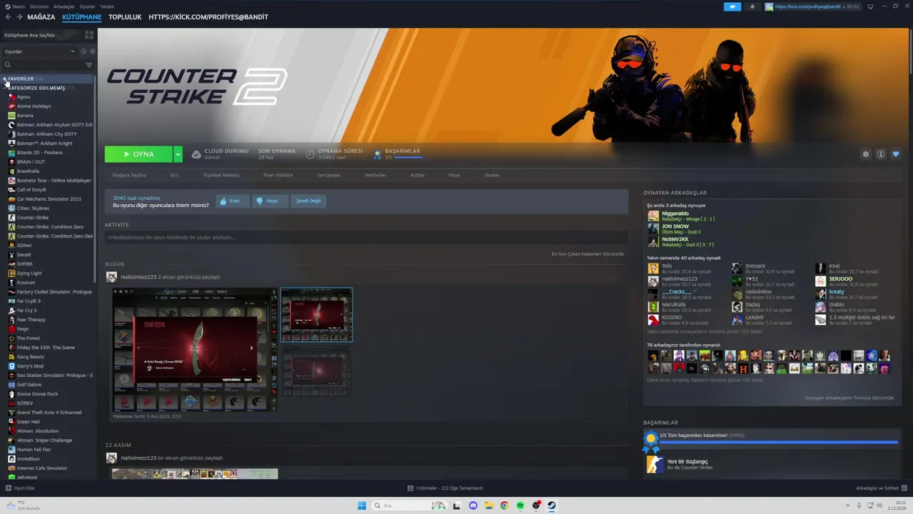The height and width of the screenshot is (514, 913).
Task: Open the large knife screenshot thumbnail
Action: coord(195,349)
